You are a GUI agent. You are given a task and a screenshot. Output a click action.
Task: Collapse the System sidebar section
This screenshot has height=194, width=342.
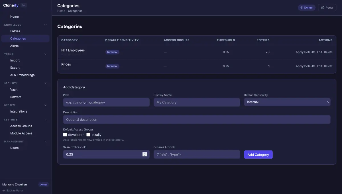[46, 105]
